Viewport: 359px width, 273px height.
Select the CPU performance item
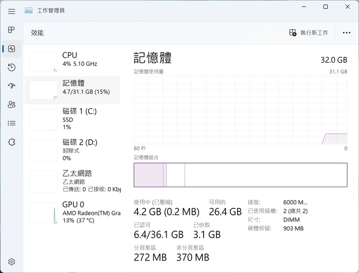point(72,60)
